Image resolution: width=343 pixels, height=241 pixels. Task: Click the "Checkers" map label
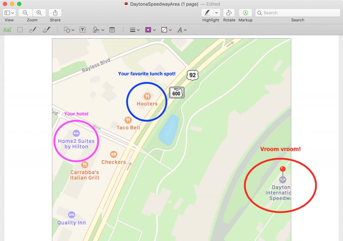click(x=114, y=162)
